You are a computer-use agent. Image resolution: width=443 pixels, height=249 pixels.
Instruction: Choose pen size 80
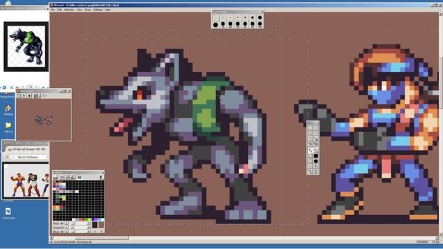click(x=253, y=25)
